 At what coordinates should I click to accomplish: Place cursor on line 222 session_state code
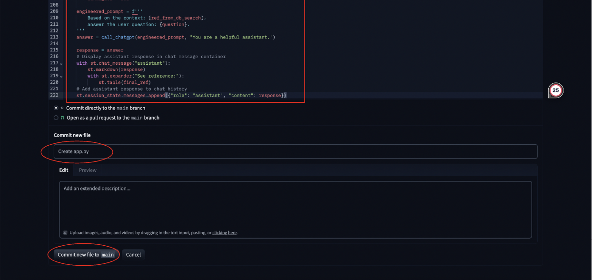[181, 95]
